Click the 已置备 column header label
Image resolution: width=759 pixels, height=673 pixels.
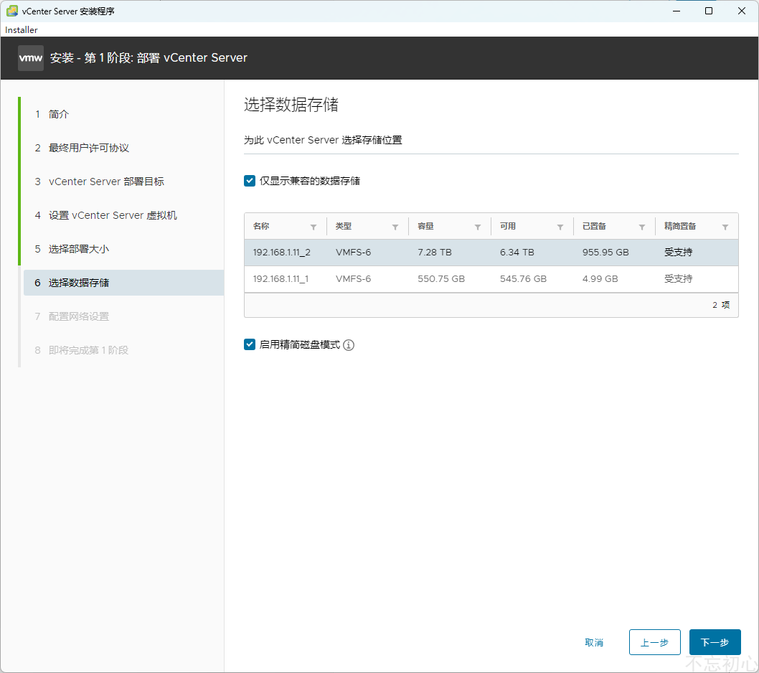[594, 226]
